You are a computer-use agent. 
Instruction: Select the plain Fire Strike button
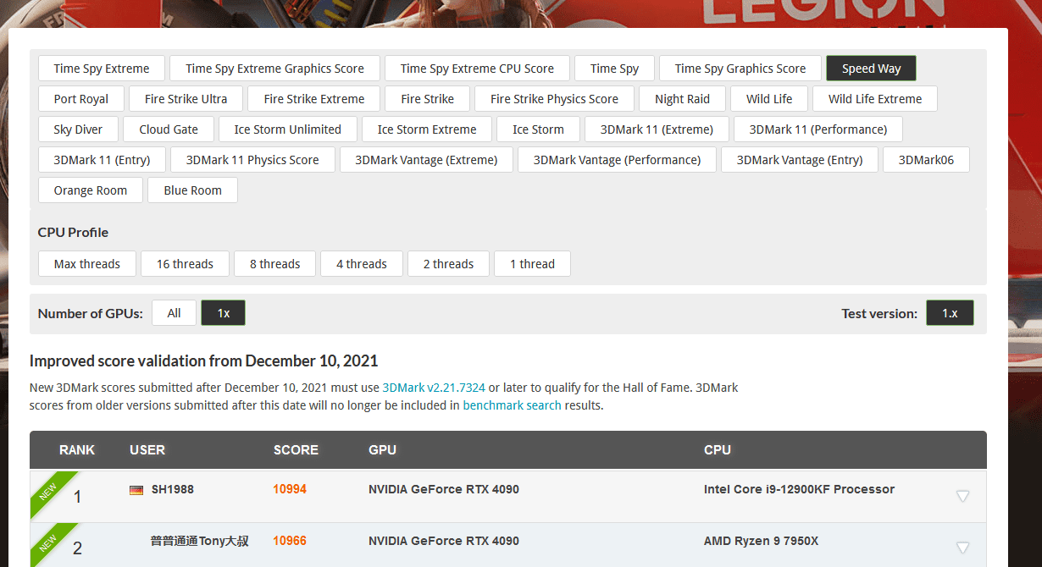[428, 99]
